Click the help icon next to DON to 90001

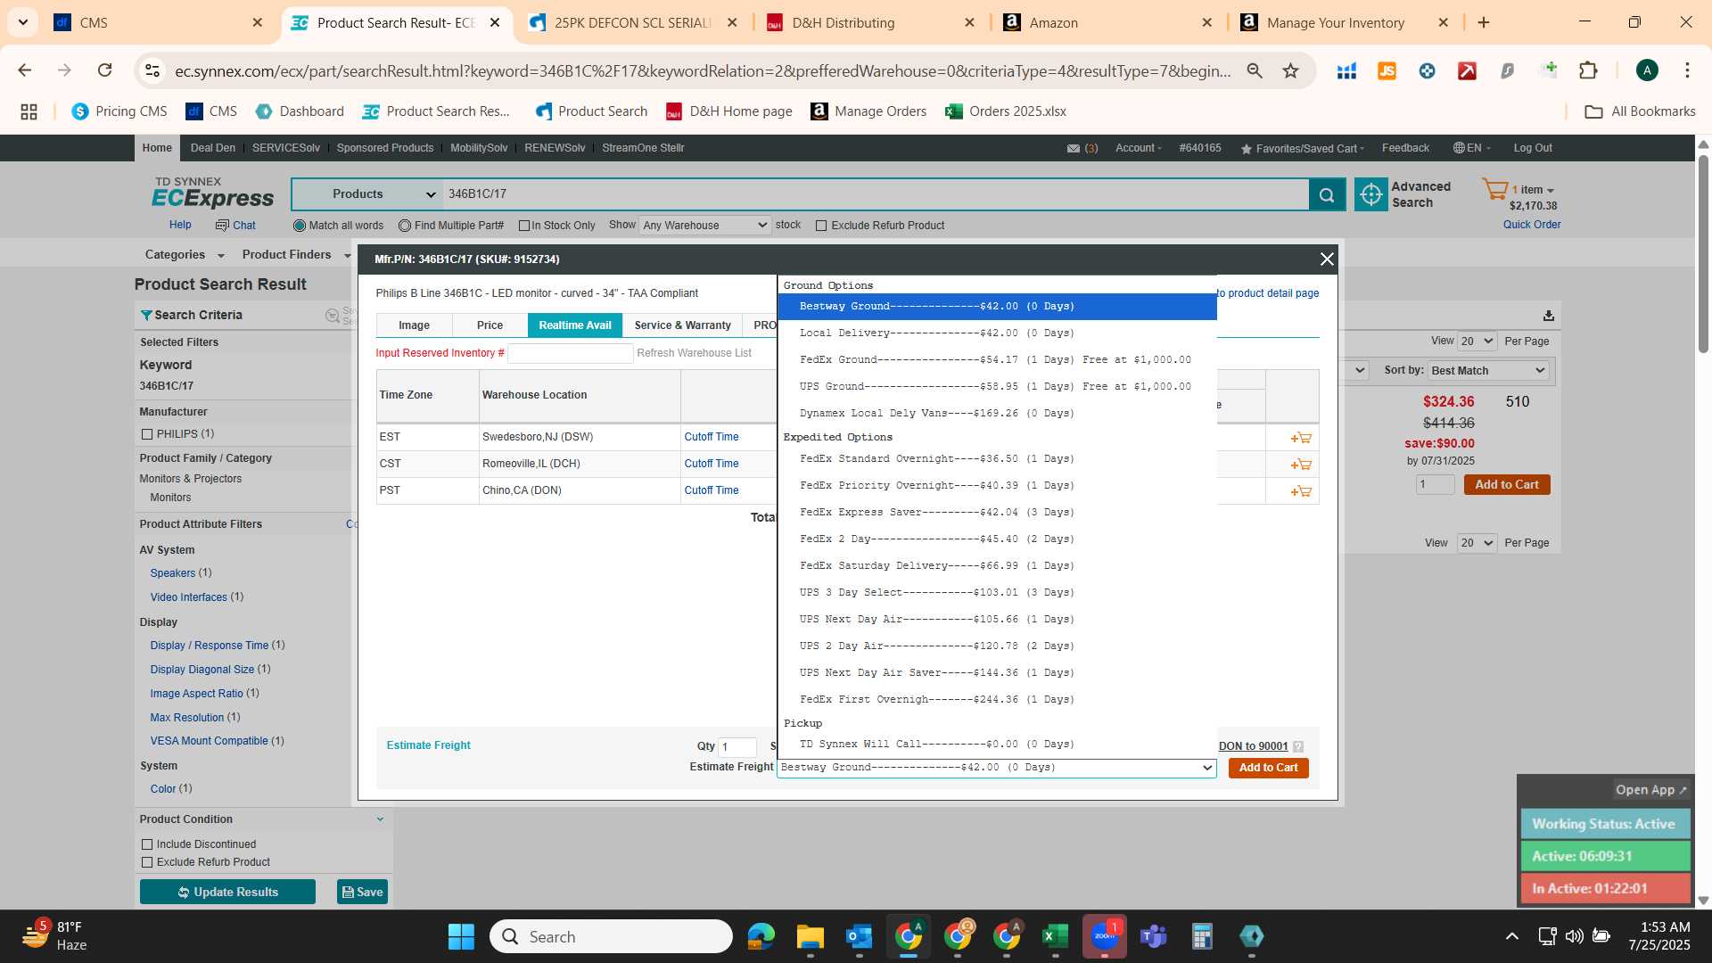tap(1298, 747)
